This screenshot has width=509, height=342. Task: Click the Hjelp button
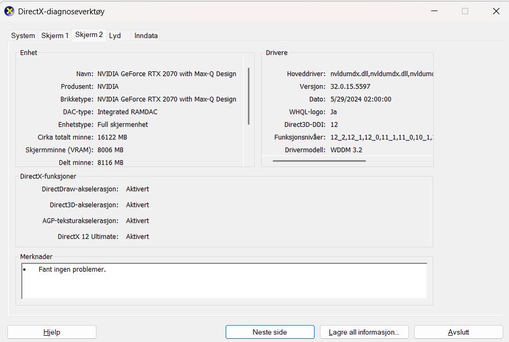(52, 332)
